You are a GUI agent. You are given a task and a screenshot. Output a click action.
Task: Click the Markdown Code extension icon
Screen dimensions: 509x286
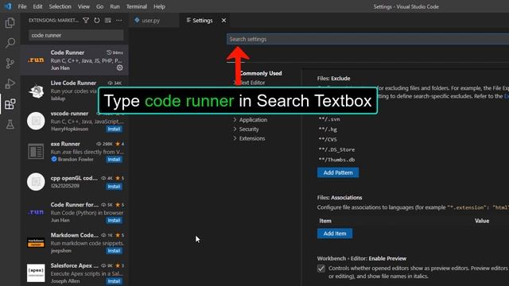(36, 243)
